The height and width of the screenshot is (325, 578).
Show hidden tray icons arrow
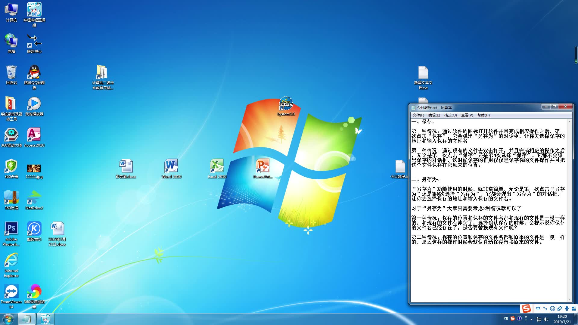(532, 319)
